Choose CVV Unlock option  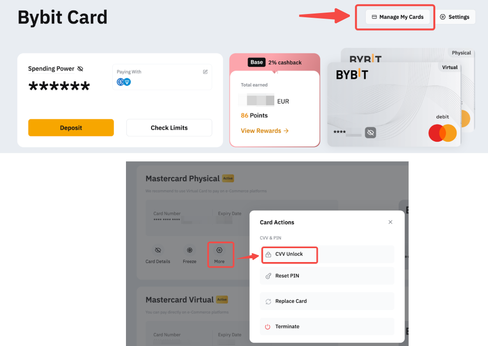pos(289,255)
